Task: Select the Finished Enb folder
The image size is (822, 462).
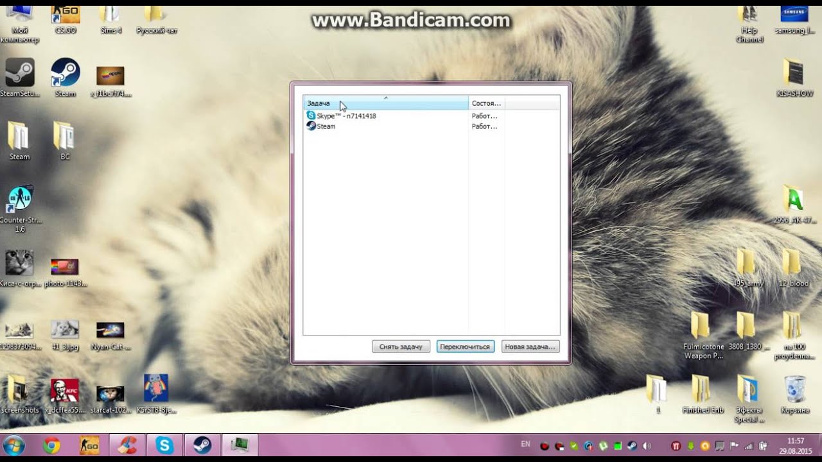Action: pos(702,394)
